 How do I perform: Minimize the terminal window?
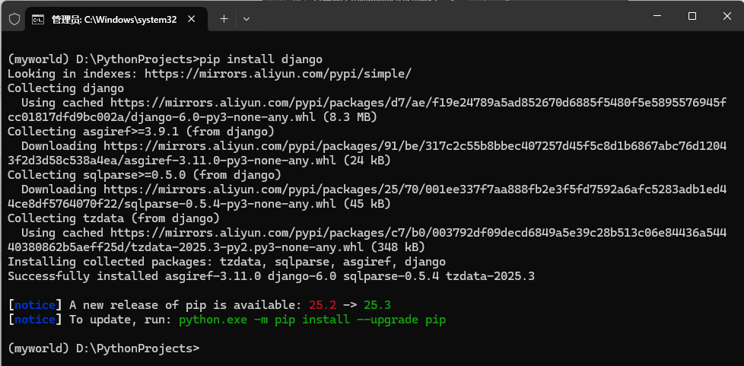[657, 16]
